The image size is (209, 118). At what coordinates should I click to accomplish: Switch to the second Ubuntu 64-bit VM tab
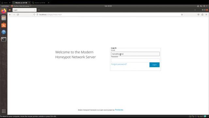coord(40,3)
